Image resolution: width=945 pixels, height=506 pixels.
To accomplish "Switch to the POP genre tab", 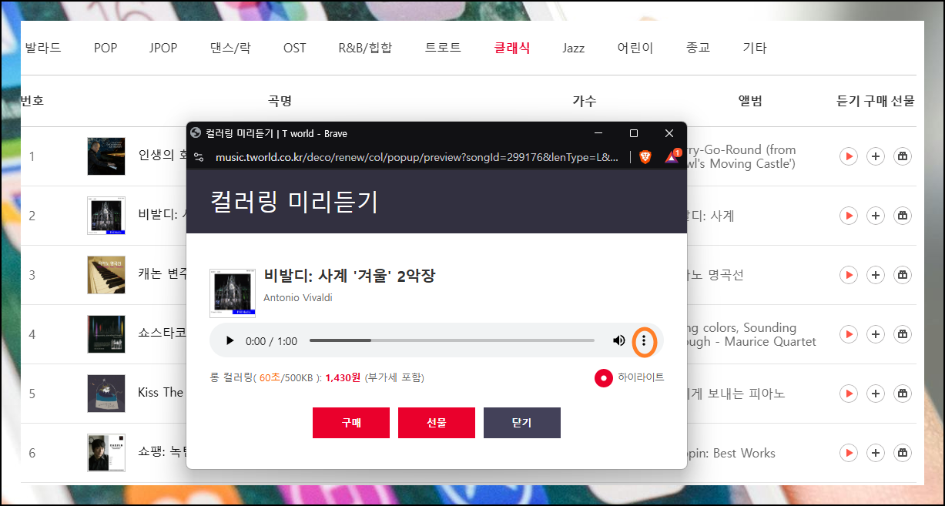I will [106, 48].
